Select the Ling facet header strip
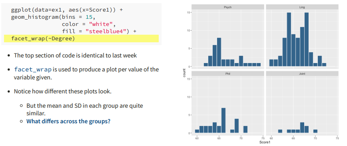The image size is (347, 146). [302, 7]
